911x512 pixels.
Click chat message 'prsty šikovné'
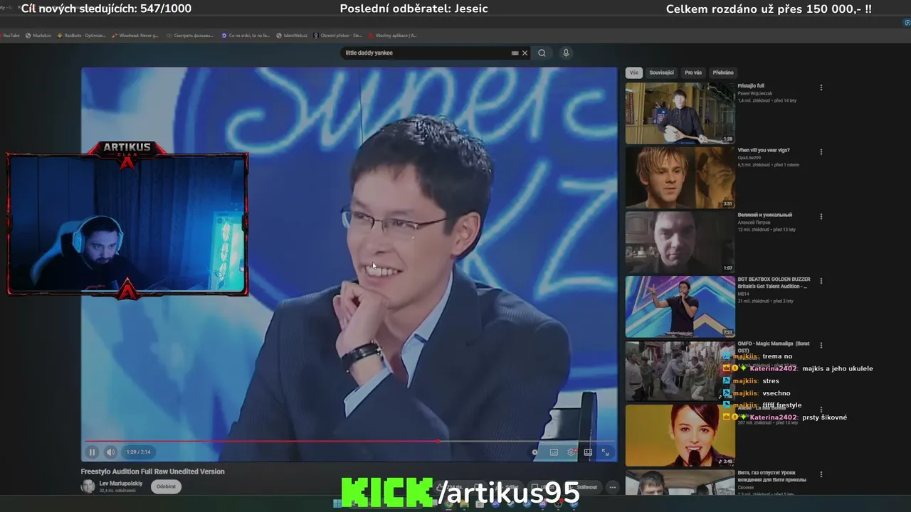pos(824,417)
